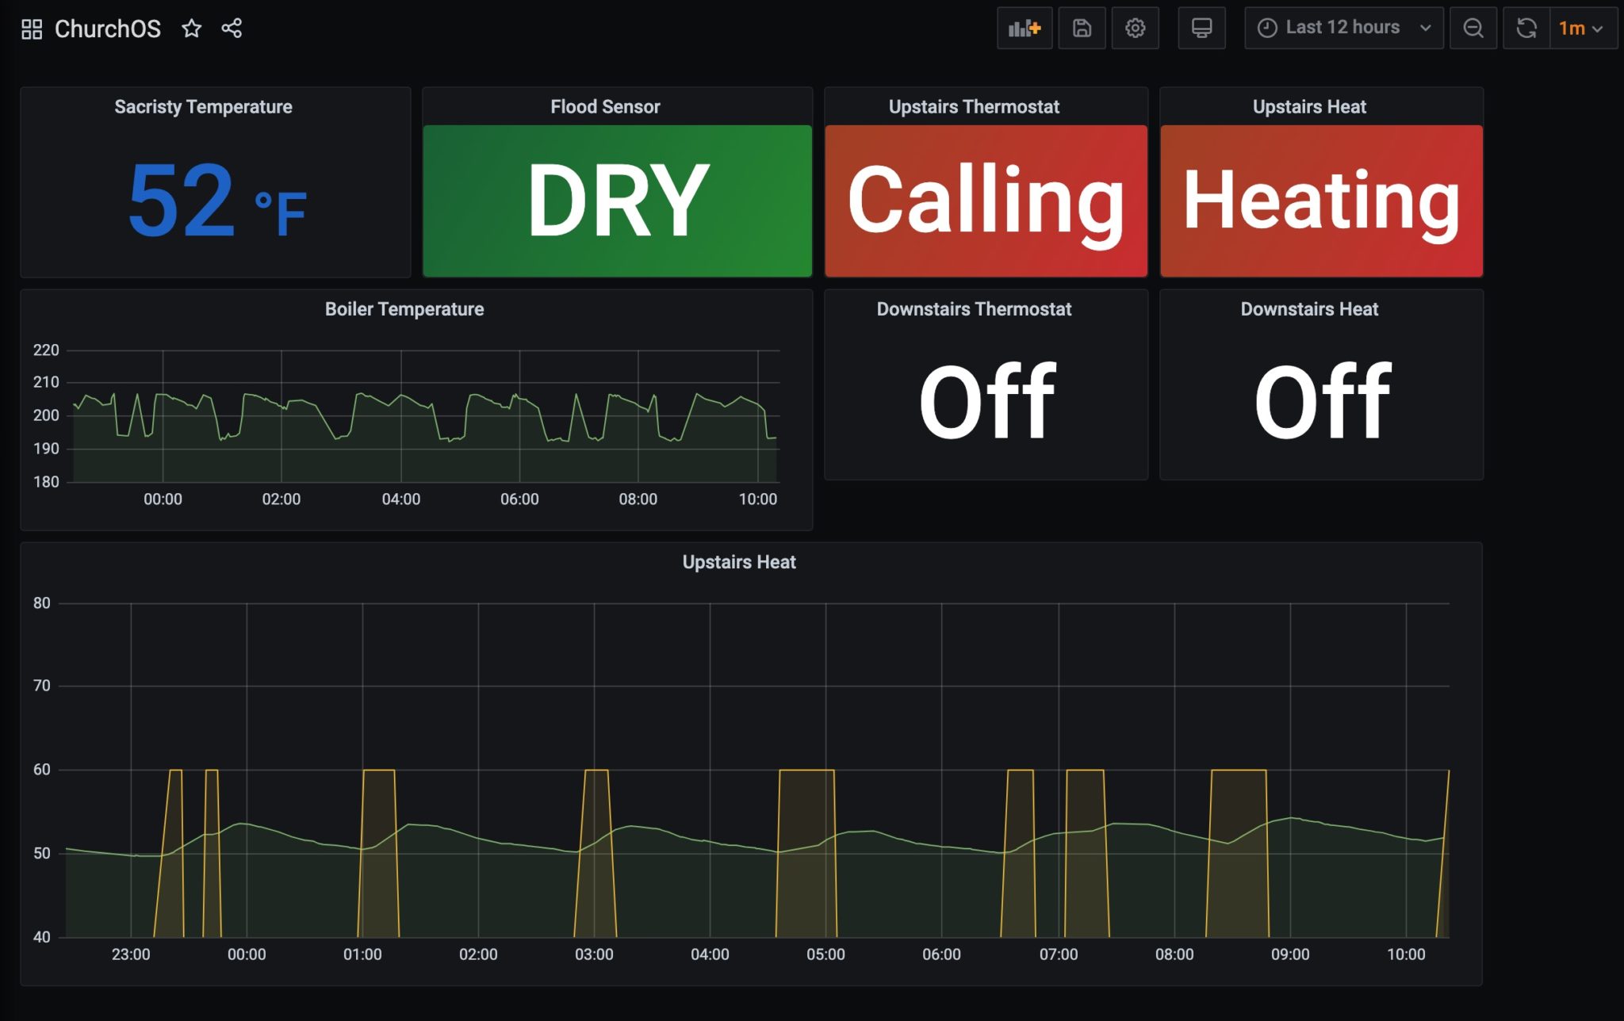
Task: Expand the time range picker chevron
Action: point(1424,27)
